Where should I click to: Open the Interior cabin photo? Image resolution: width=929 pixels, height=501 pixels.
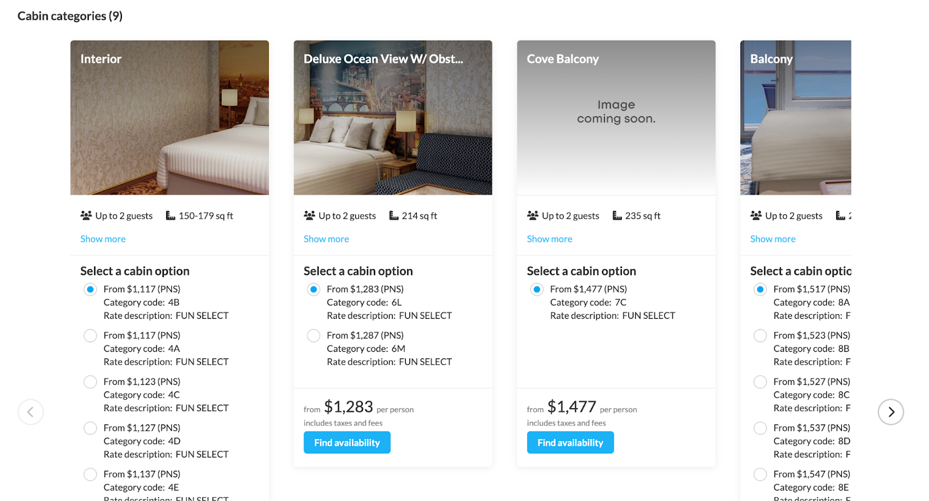click(170, 128)
